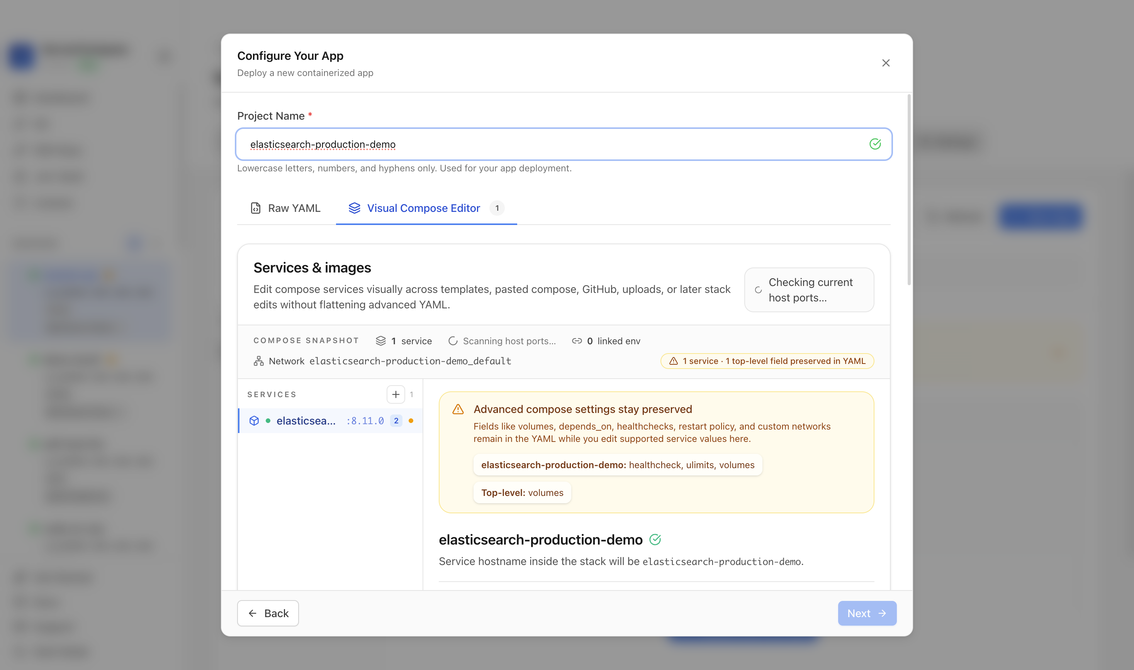Add a new service with the plus button
This screenshot has height=670, width=1134.
[x=396, y=394]
